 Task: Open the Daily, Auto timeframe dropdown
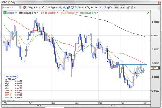[x=34, y=7]
